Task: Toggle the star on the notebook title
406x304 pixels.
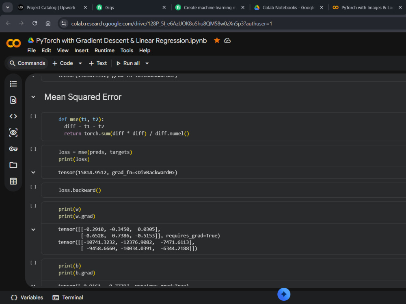Action: pos(217,41)
